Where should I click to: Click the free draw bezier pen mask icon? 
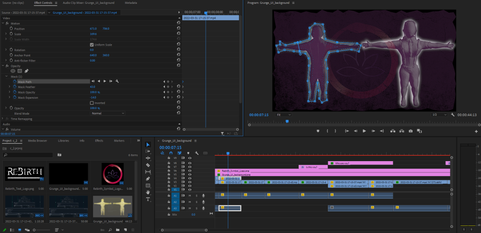click(x=26, y=70)
